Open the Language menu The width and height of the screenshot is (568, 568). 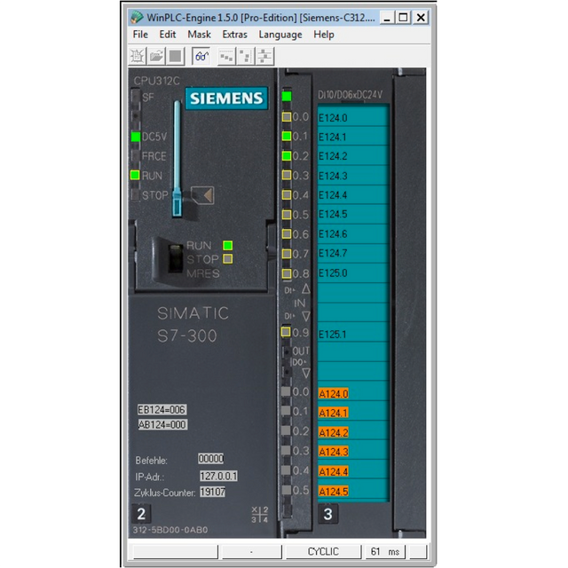[280, 35]
